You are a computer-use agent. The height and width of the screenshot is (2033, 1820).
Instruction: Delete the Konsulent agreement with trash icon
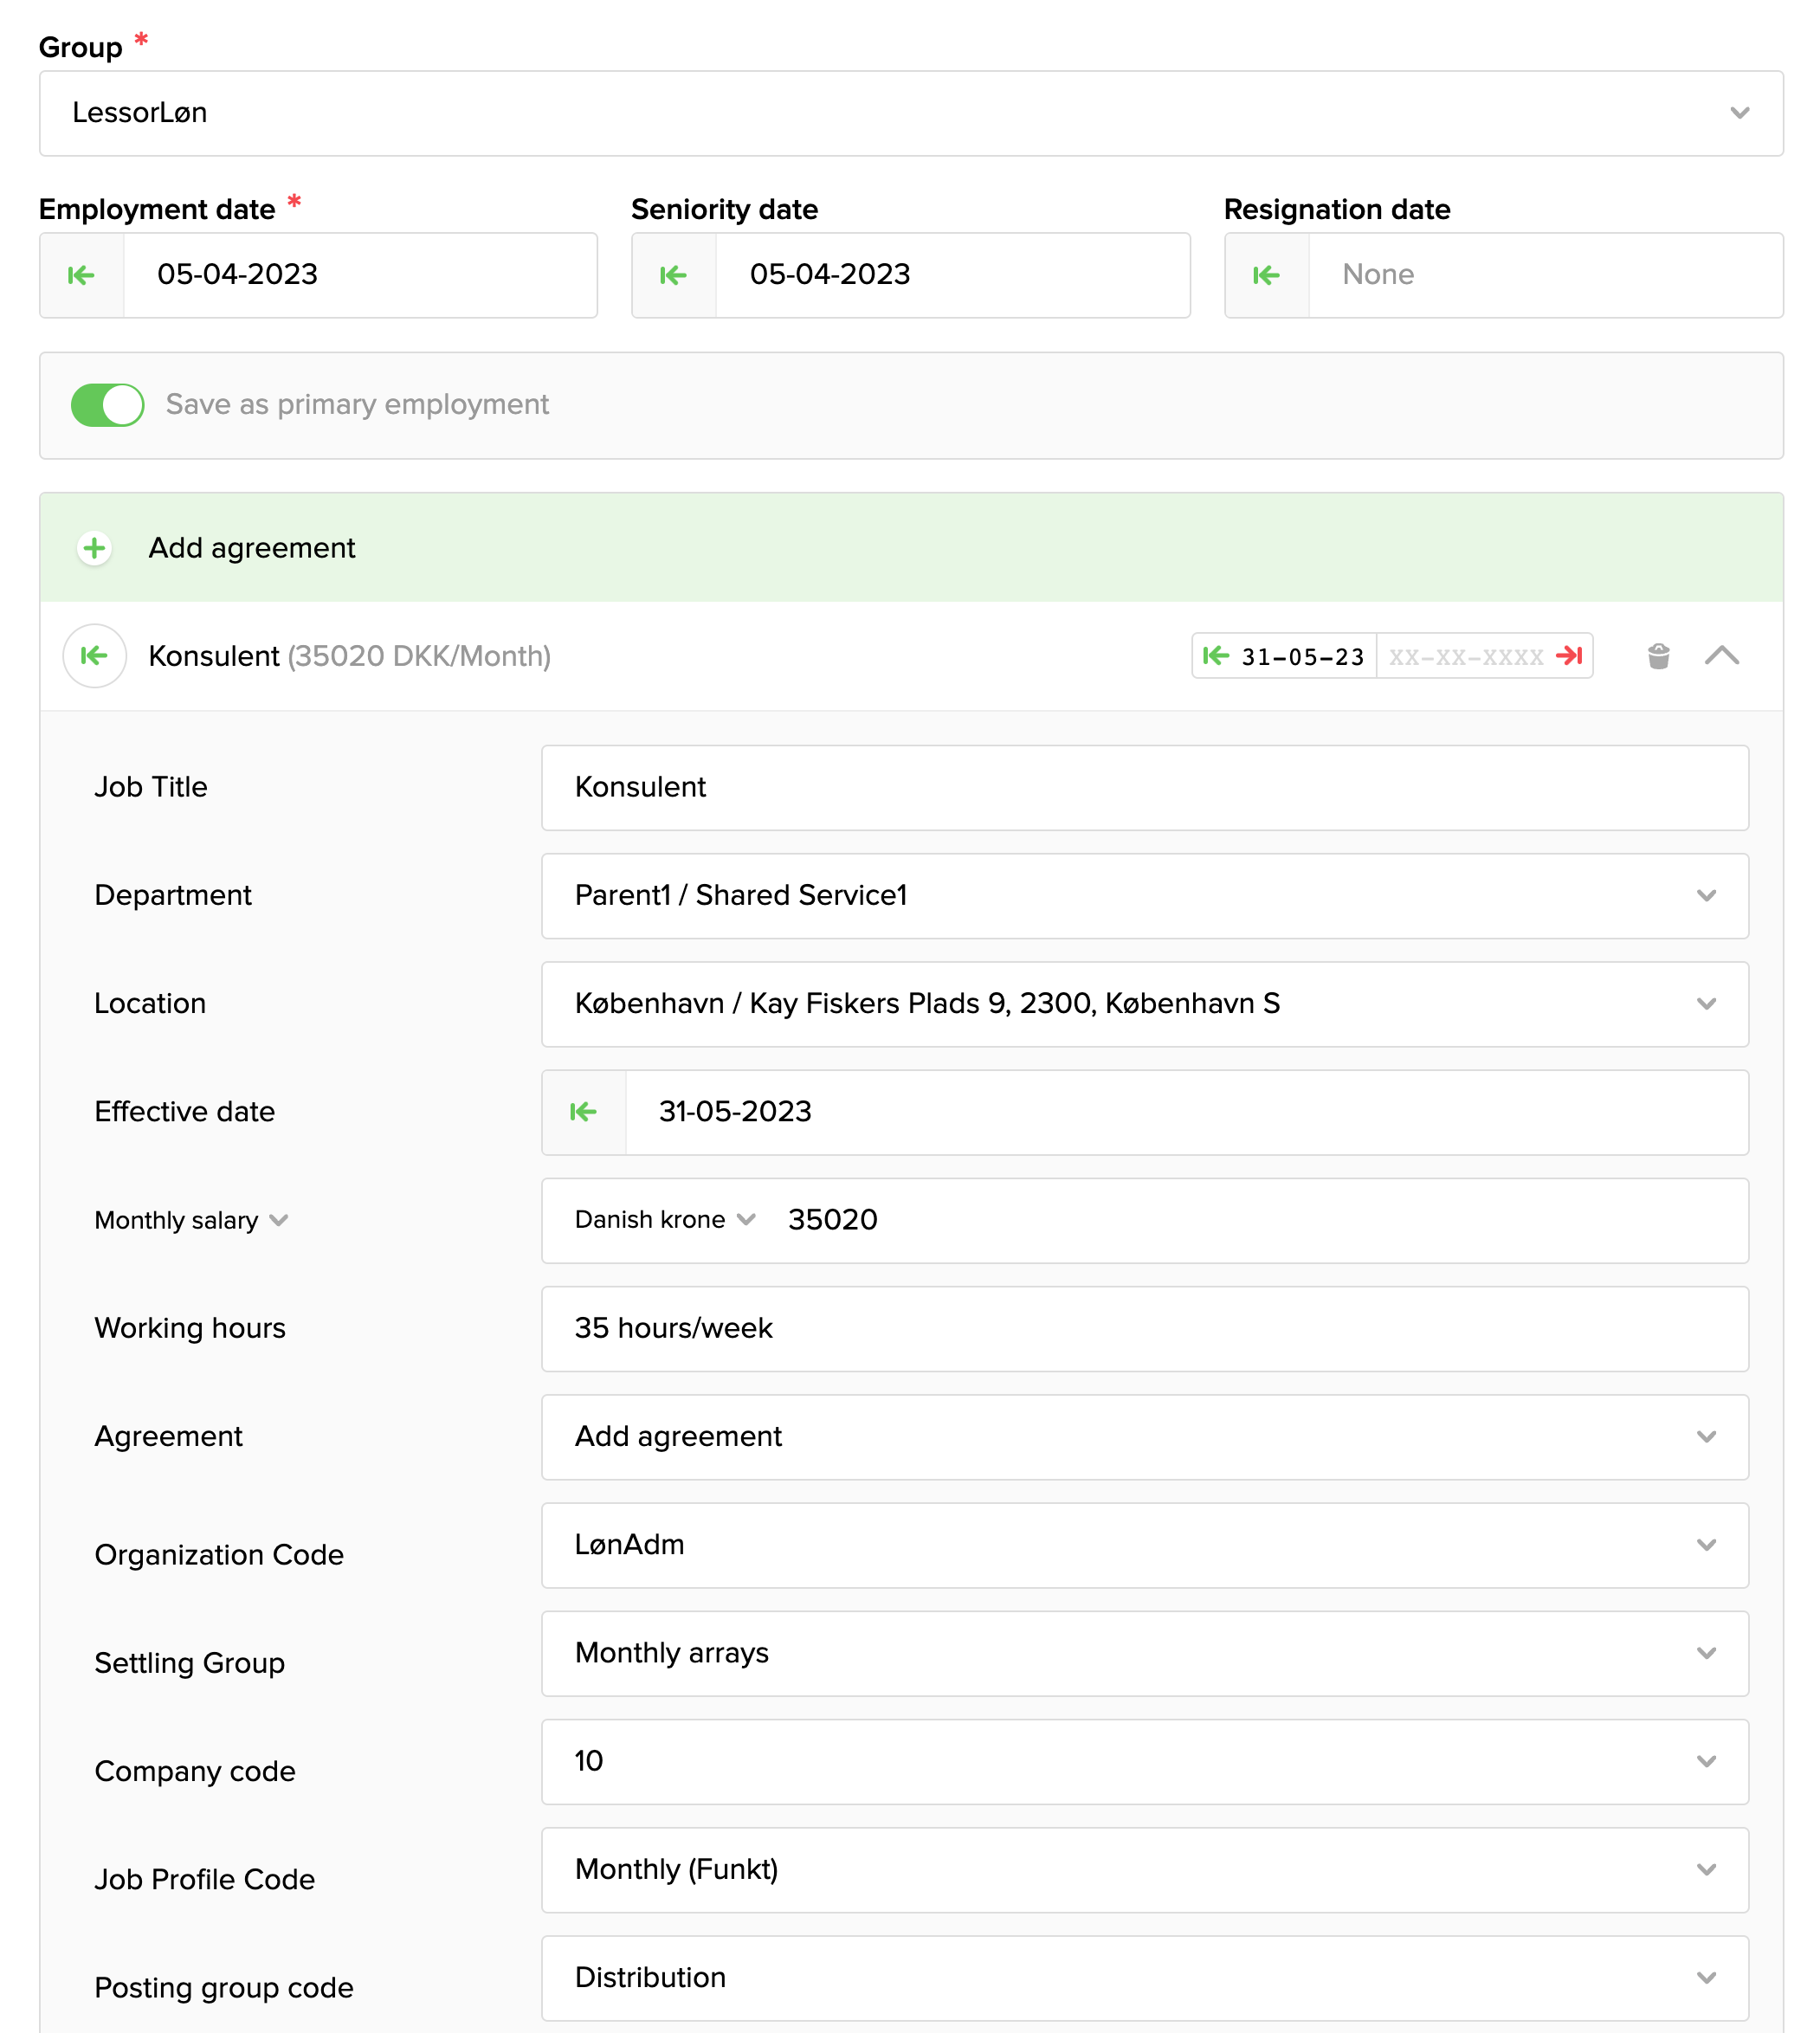[1658, 656]
